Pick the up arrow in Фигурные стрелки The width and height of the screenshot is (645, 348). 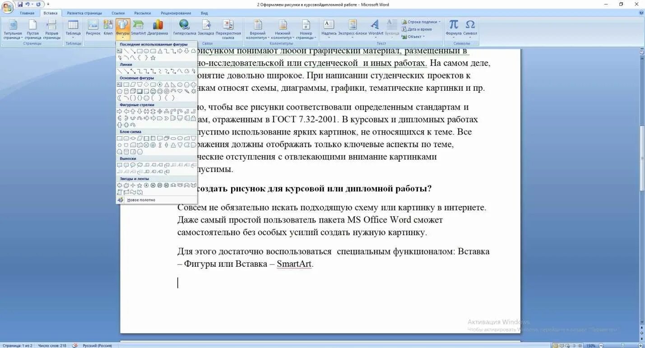[x=133, y=111]
